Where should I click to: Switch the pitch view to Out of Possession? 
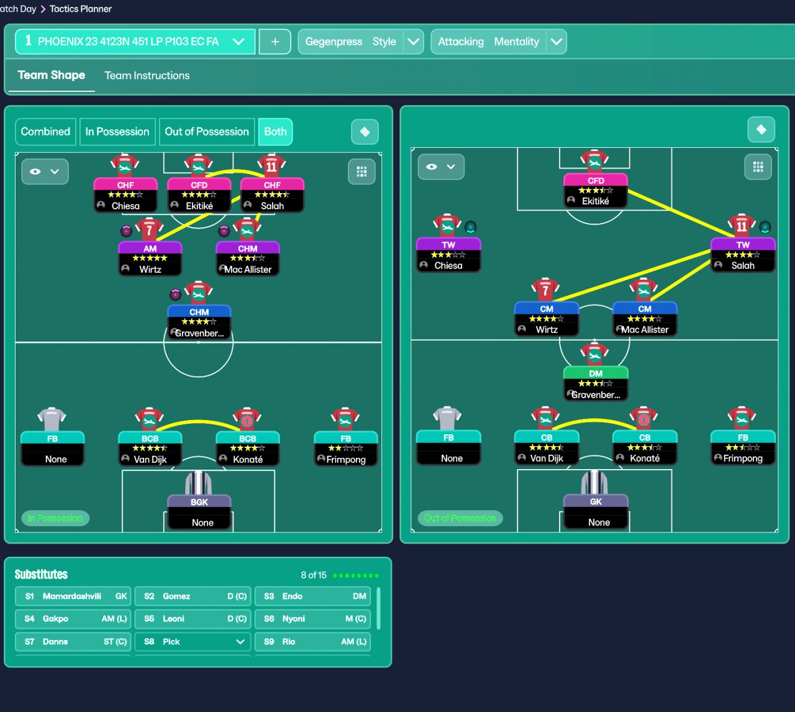tap(207, 132)
